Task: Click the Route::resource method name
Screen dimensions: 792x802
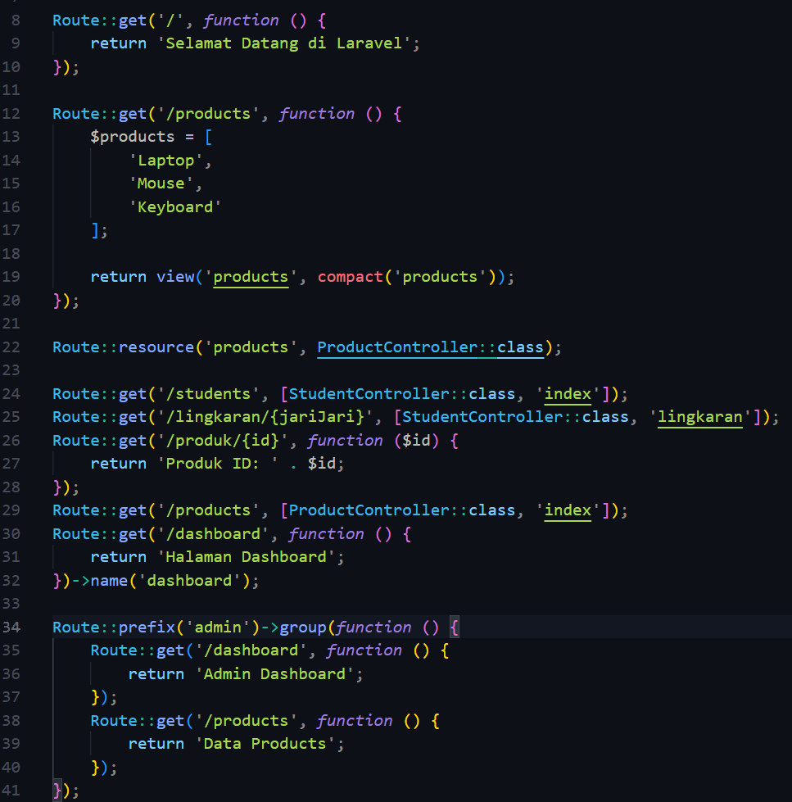Action: pyautogui.click(x=156, y=348)
